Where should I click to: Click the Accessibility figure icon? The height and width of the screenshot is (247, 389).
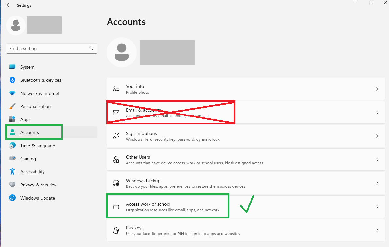[x=12, y=171]
